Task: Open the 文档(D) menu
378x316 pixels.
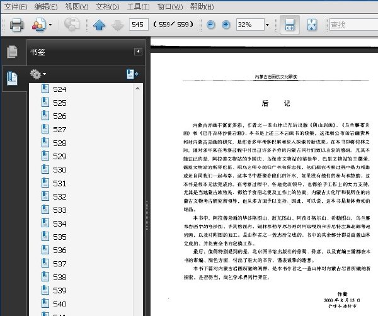Action: coord(107,6)
